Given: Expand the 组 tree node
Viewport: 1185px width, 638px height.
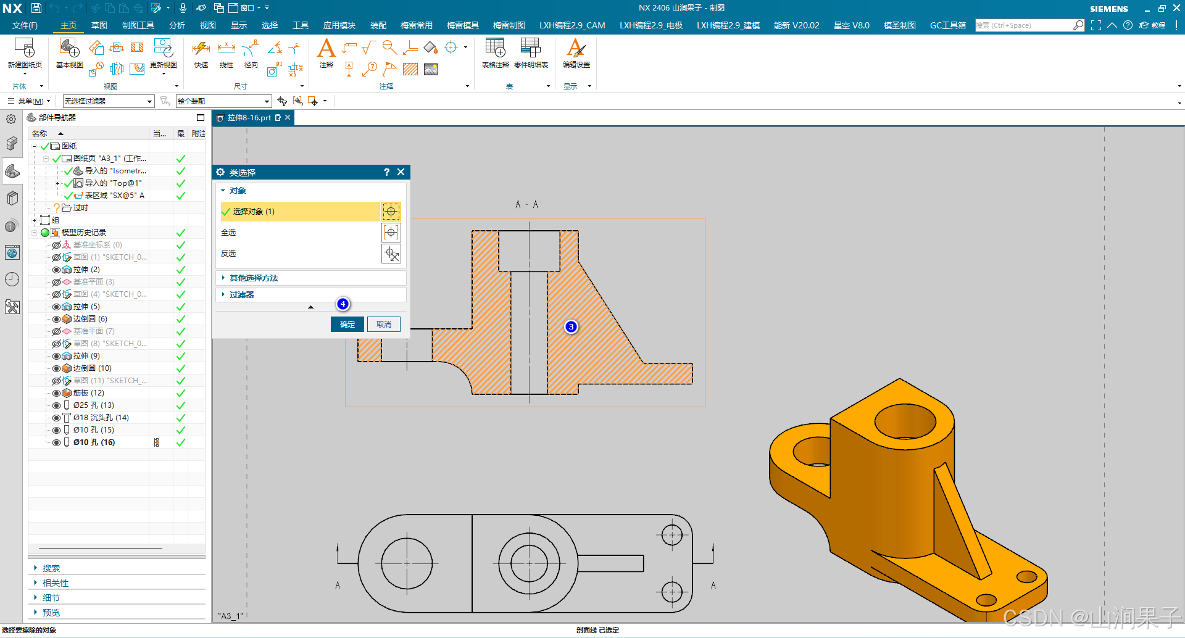Looking at the screenshot, I should click(35, 220).
